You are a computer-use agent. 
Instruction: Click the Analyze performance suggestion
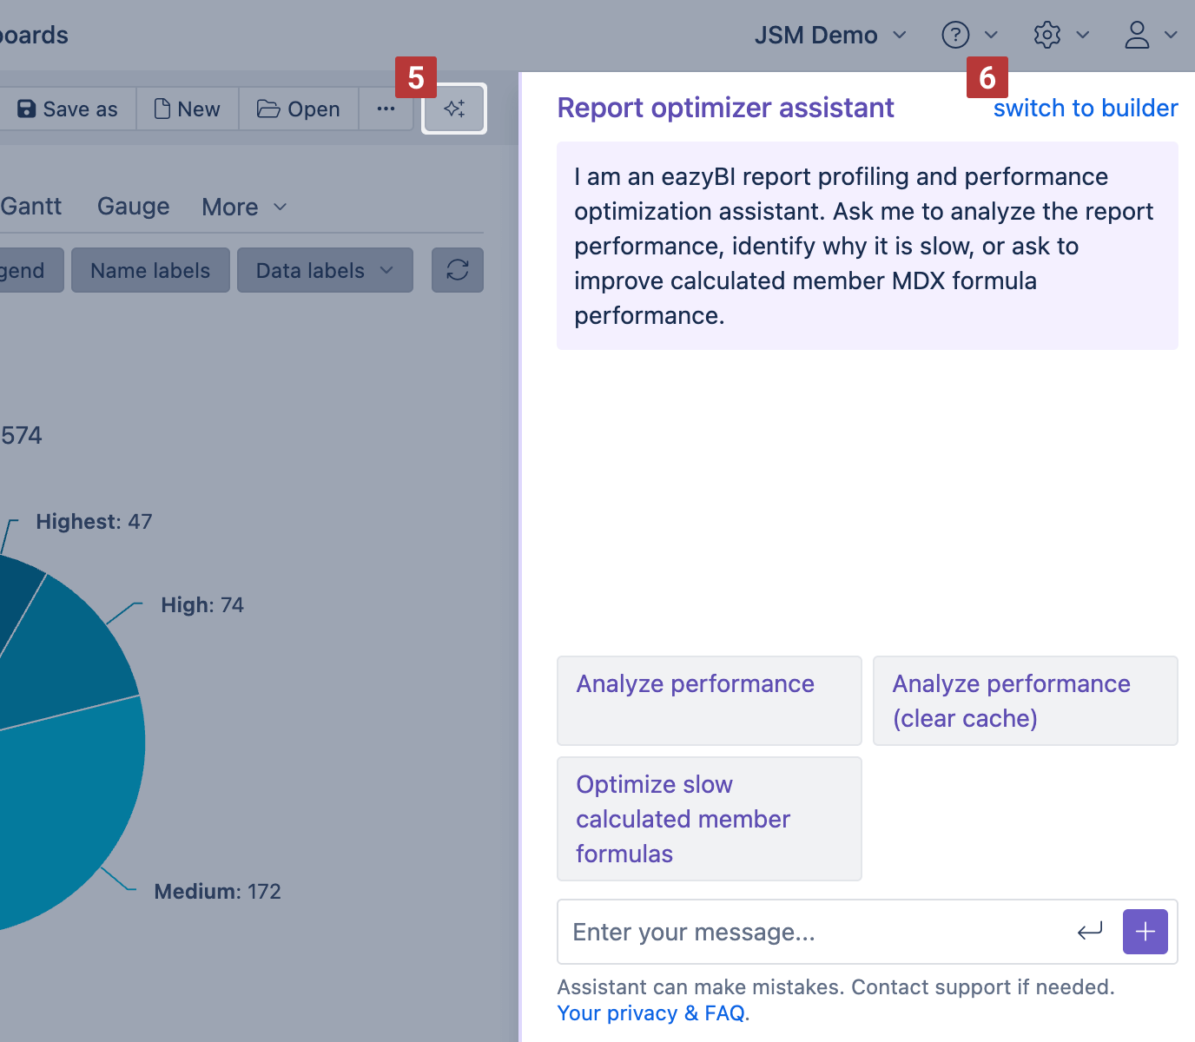click(710, 701)
